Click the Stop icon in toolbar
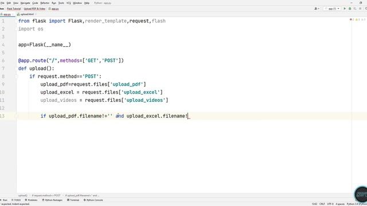The image size is (367, 206). tap(360, 9)
